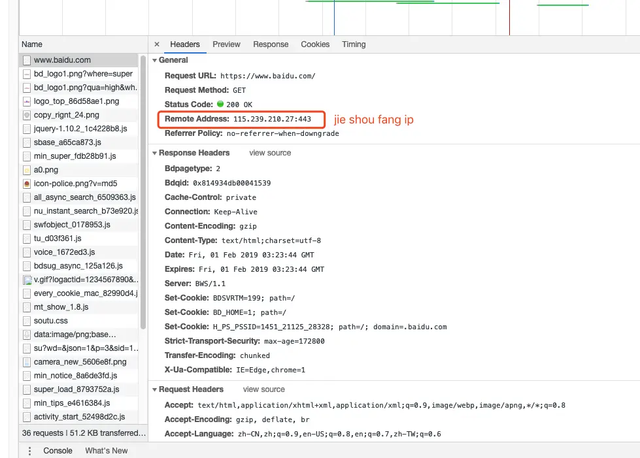Select soutu.css request

[78, 321]
